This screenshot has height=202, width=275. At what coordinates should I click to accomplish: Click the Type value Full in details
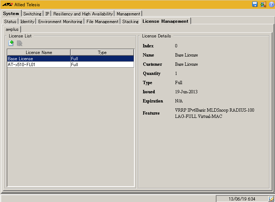pos(179,82)
